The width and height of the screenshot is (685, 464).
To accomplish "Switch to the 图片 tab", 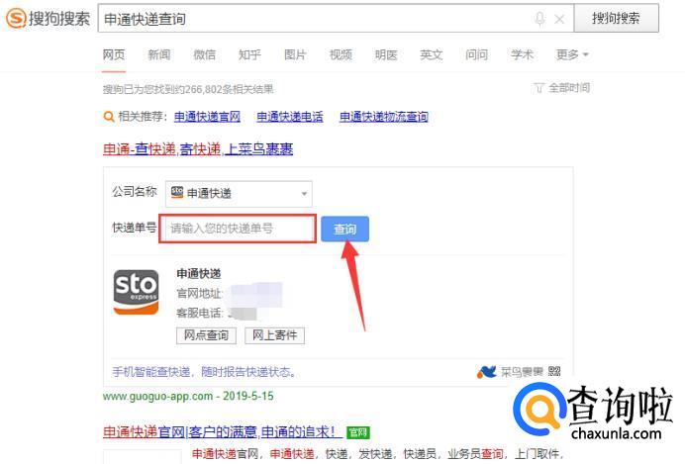I will coord(295,55).
